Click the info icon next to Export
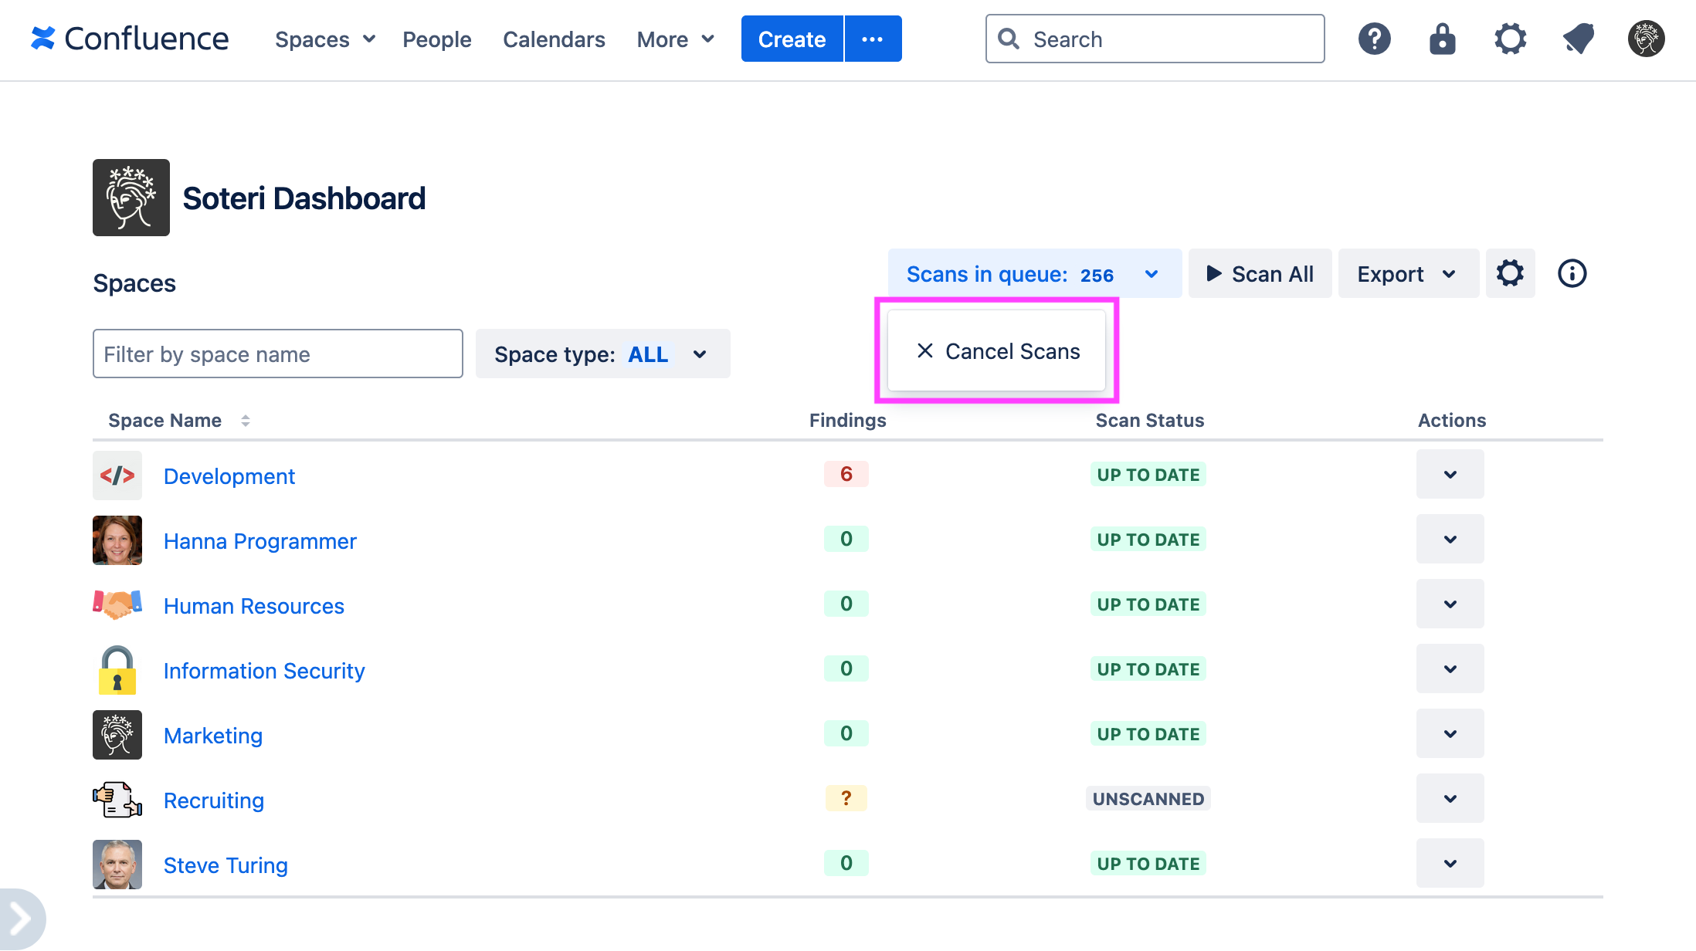This screenshot has width=1696, height=951. [x=1572, y=273]
